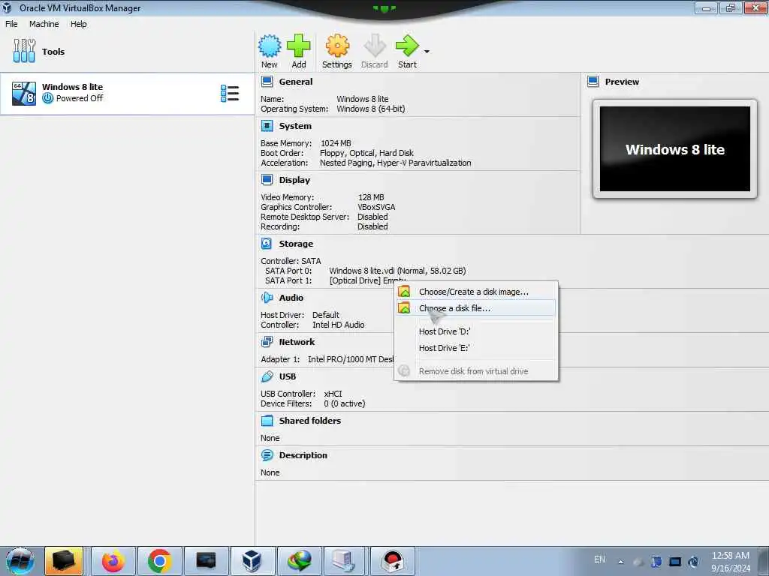Screen dimensions: 769x576
Task: Click the Storage section heading
Action: [296, 244]
